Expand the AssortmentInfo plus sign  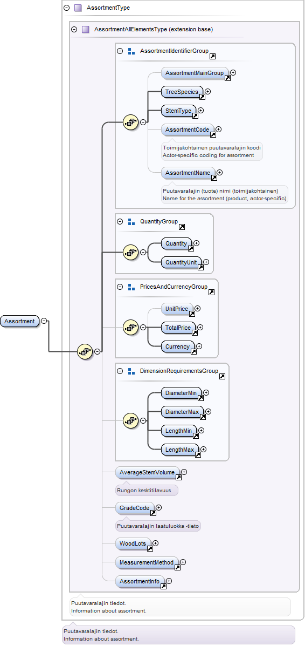coord(169,581)
